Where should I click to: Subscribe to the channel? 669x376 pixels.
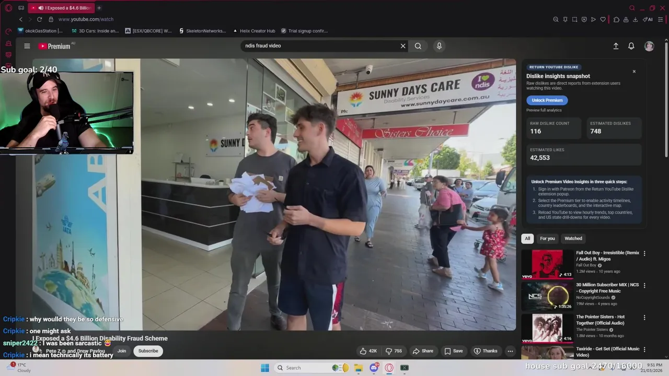pyautogui.click(x=148, y=351)
